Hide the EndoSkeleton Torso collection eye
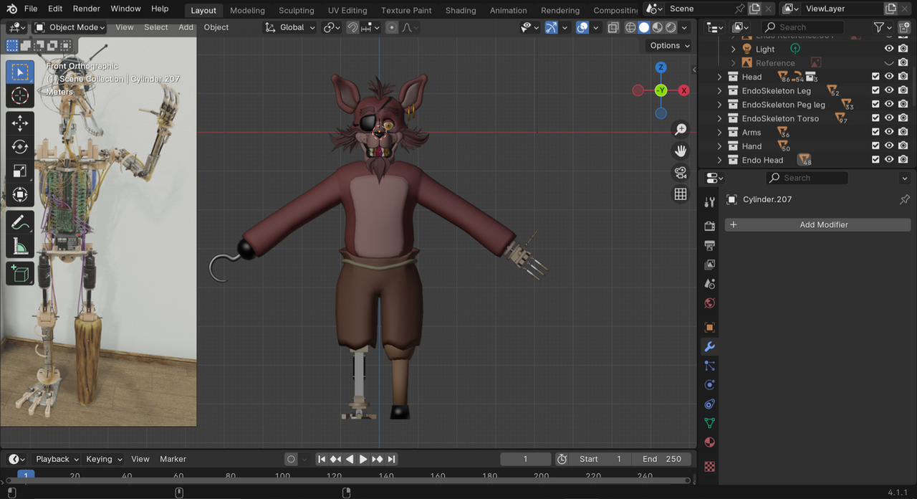This screenshot has width=917, height=499. pos(889,118)
